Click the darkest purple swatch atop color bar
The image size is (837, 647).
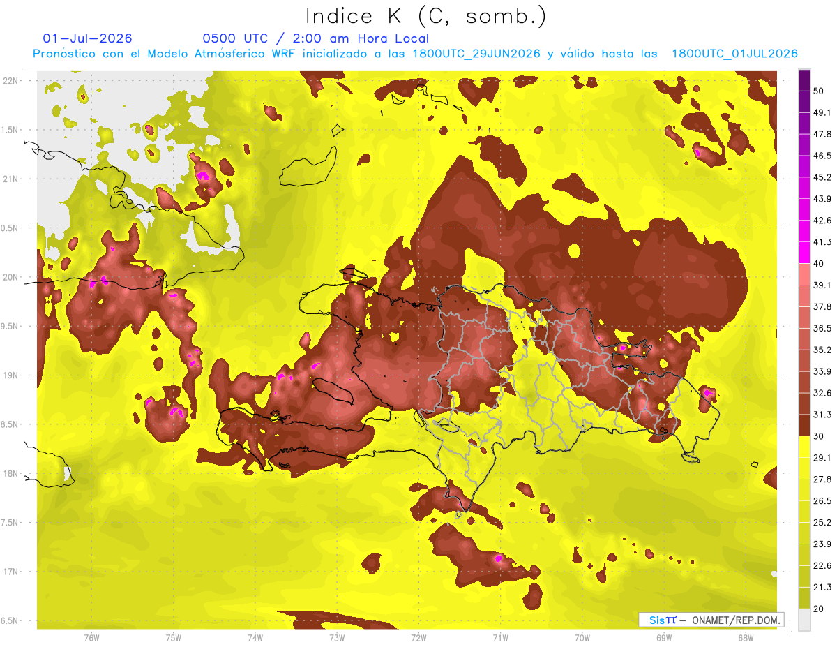click(804, 81)
